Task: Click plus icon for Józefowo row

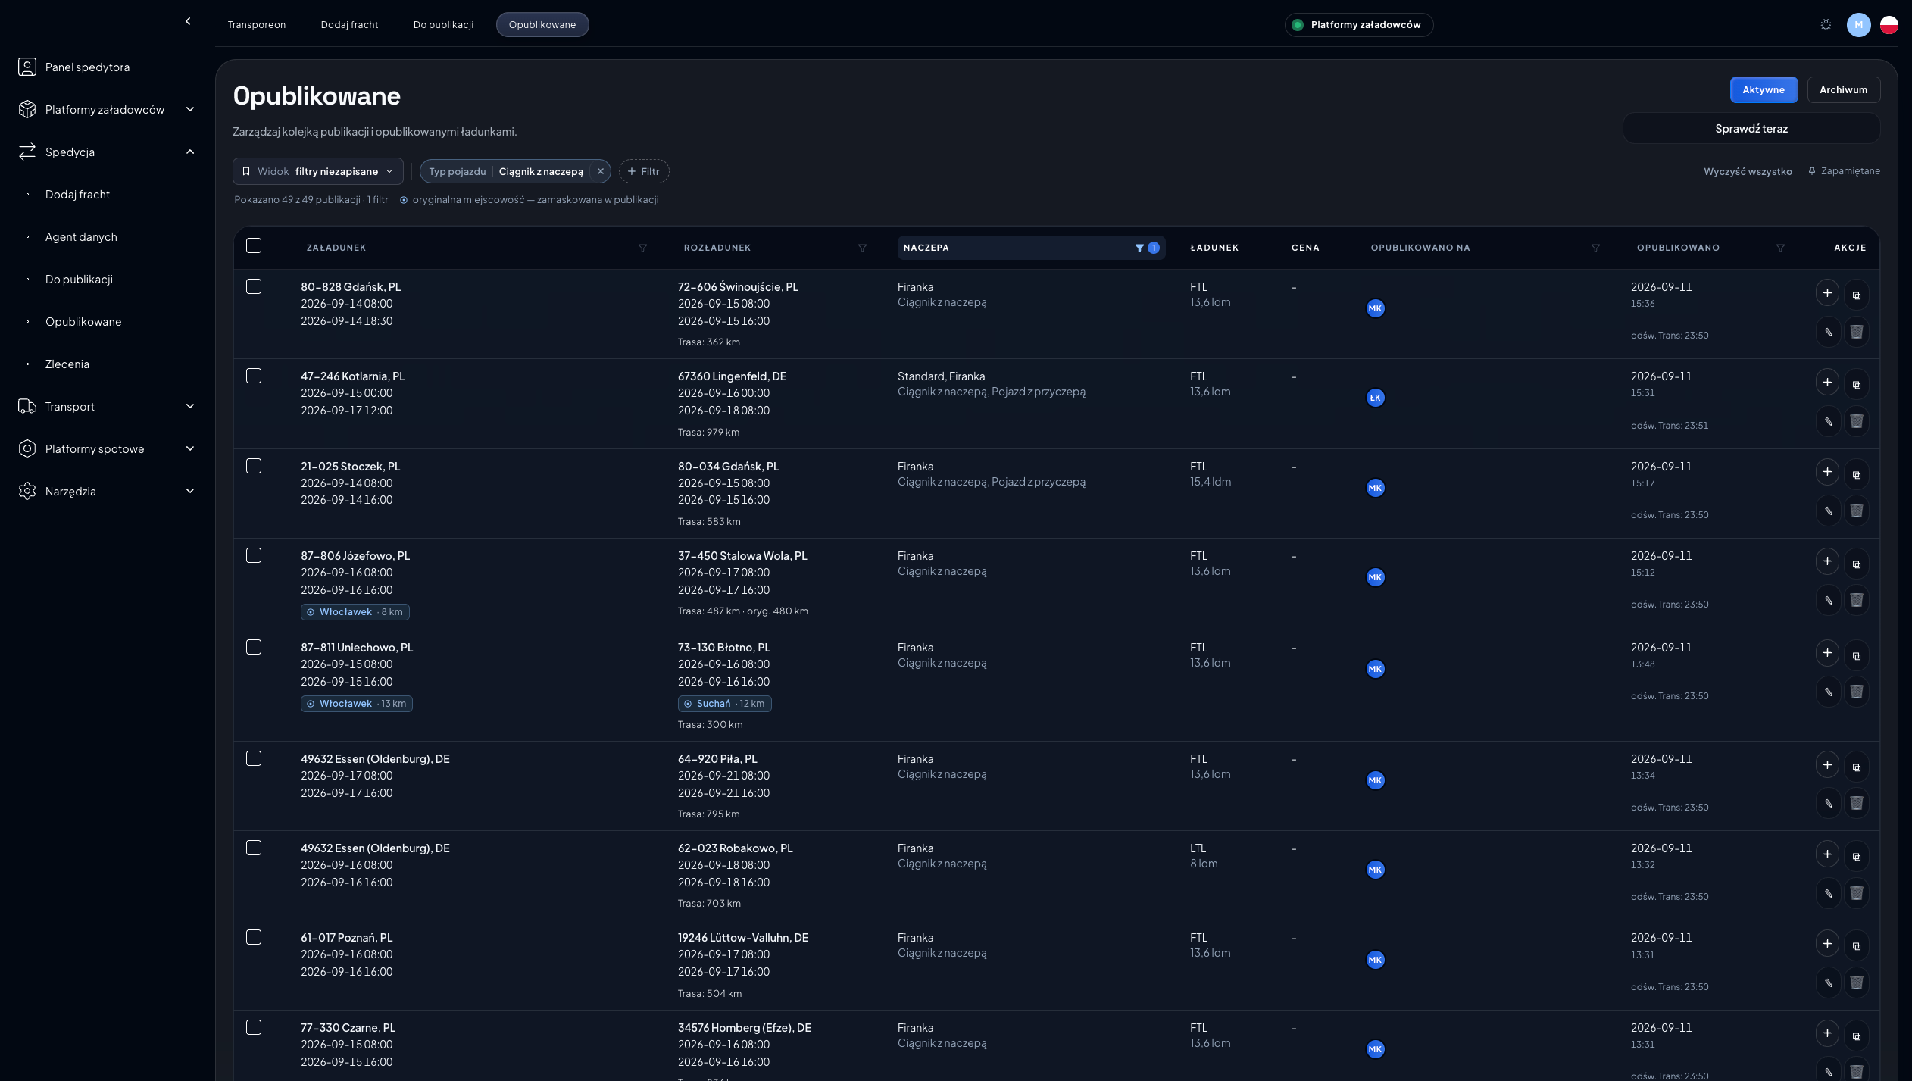Action: (x=1827, y=561)
